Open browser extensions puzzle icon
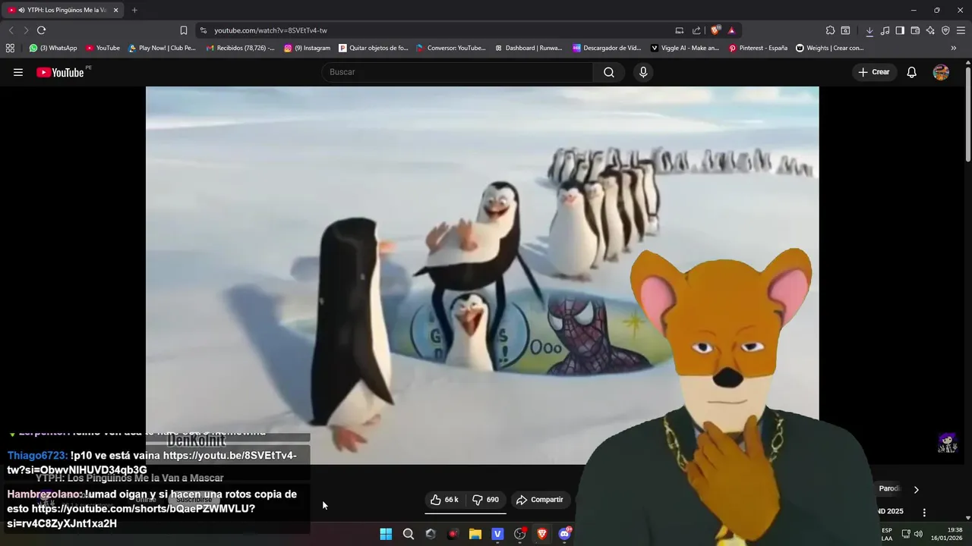This screenshot has height=546, width=972. click(830, 30)
